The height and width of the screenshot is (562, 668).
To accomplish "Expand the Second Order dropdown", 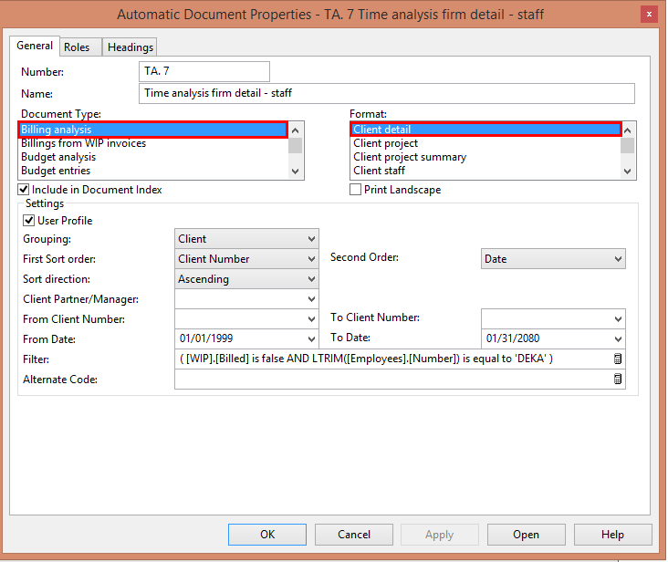I will (x=618, y=259).
